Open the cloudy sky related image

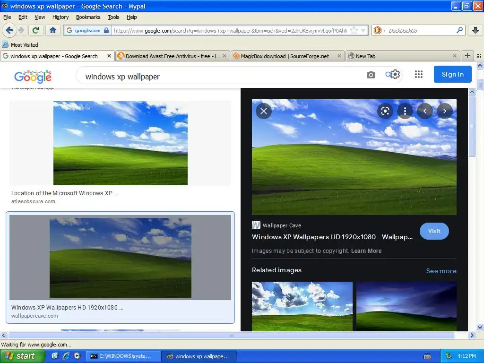point(302,306)
